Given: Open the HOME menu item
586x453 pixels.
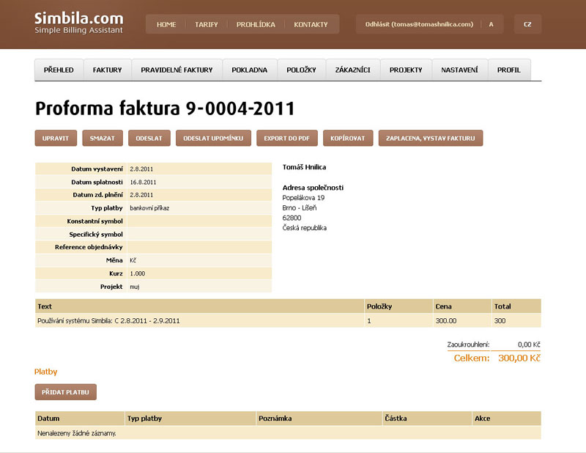Looking at the screenshot, I should [166, 24].
